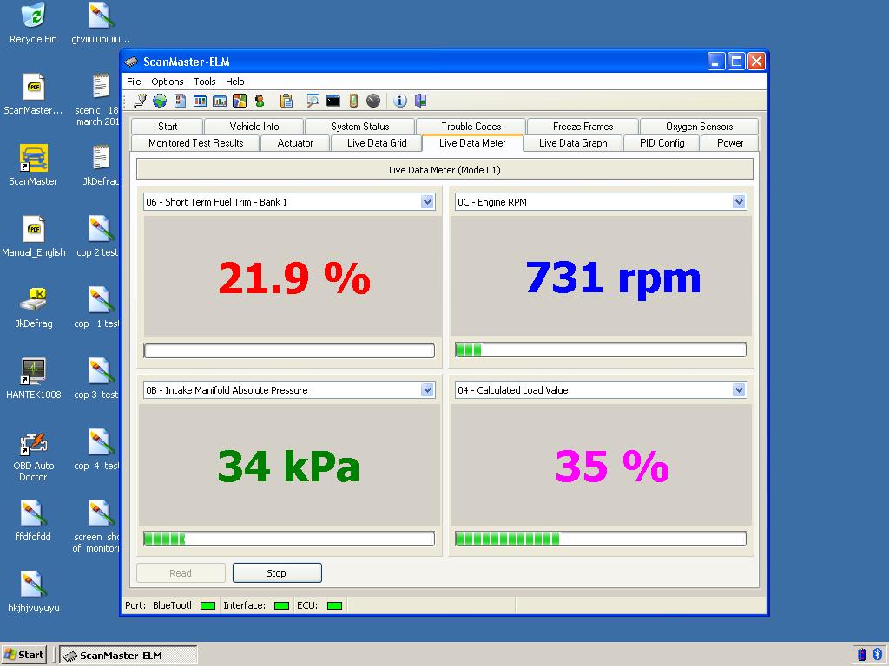Expand Intake Manifold Absolute Pressure dropdown
This screenshot has width=889, height=666.
coord(427,390)
